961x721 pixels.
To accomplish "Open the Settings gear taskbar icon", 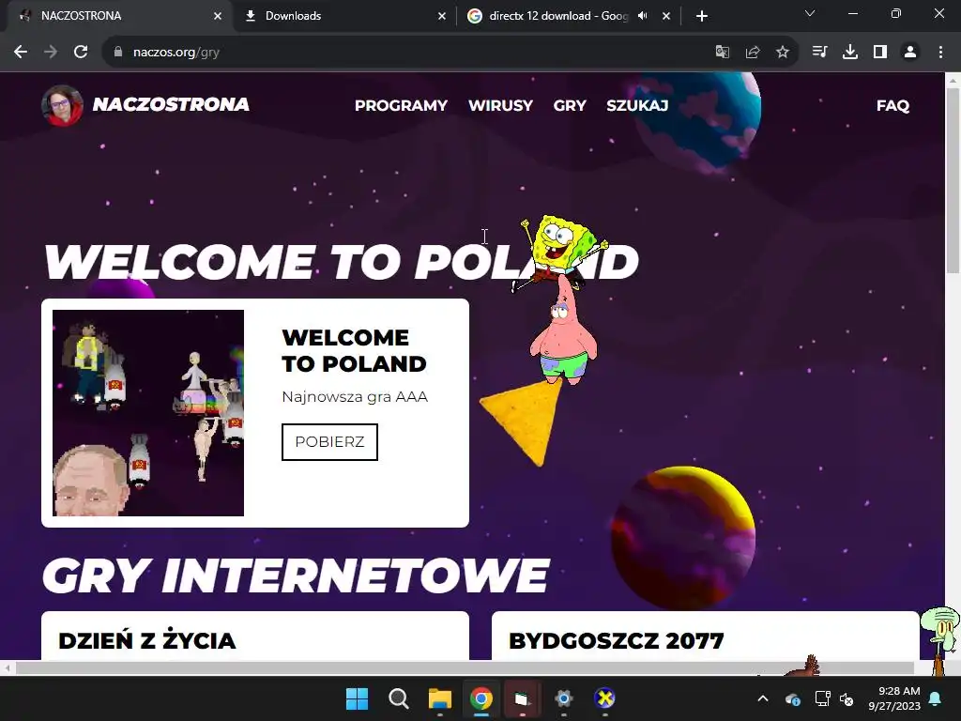I will pyautogui.click(x=563, y=698).
